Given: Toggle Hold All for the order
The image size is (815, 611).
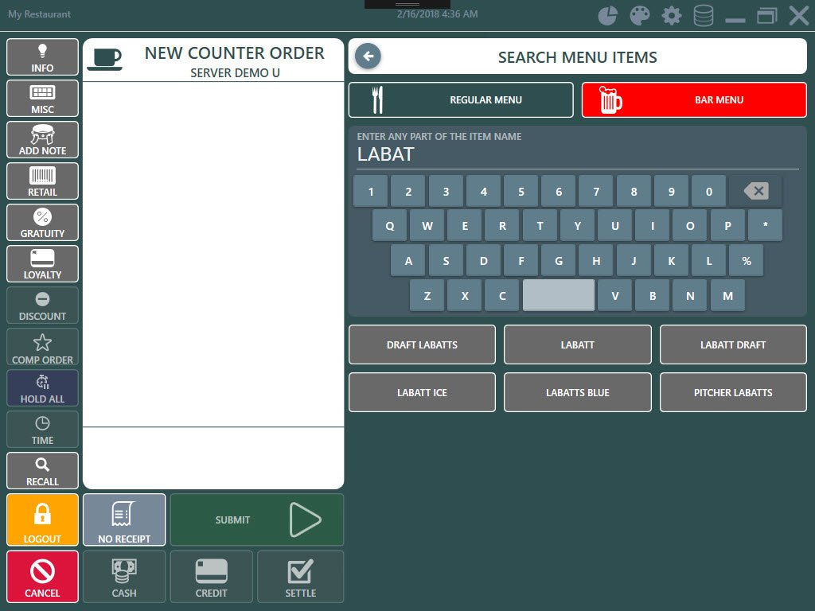Looking at the screenshot, I should coord(43,388).
